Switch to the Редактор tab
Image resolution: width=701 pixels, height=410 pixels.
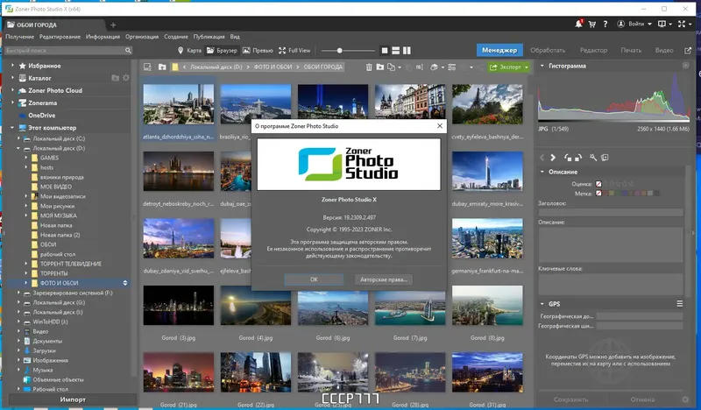point(593,50)
